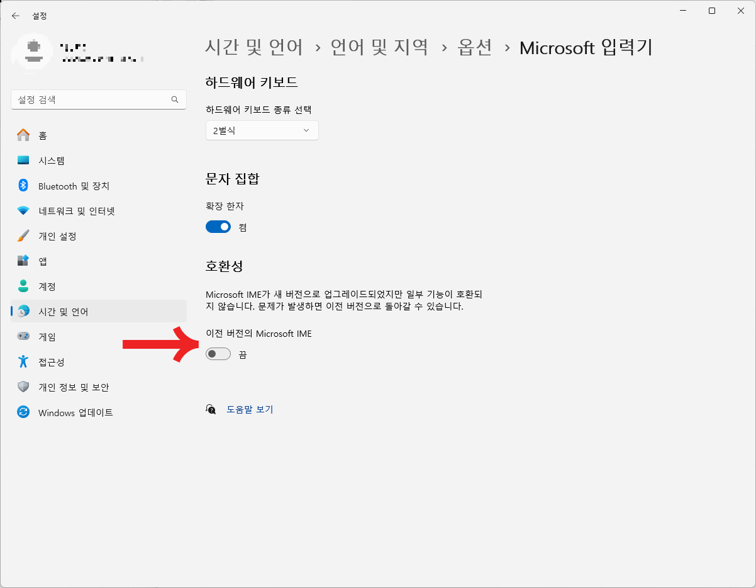Click the Windows Update sync icon

pos(23,412)
